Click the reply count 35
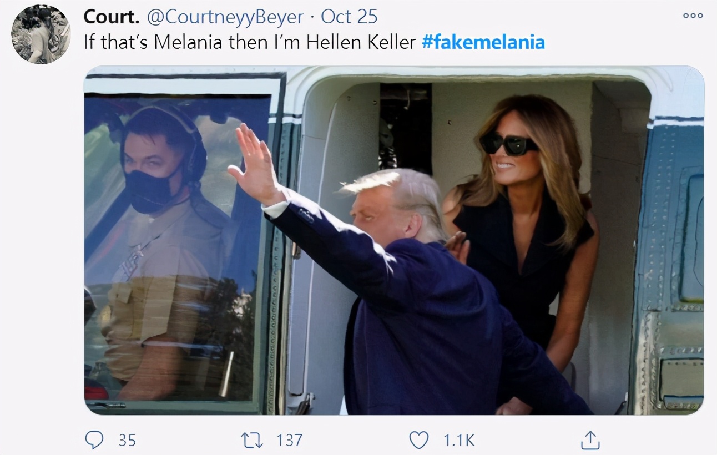Viewport: 717px width, 455px height. 127,440
